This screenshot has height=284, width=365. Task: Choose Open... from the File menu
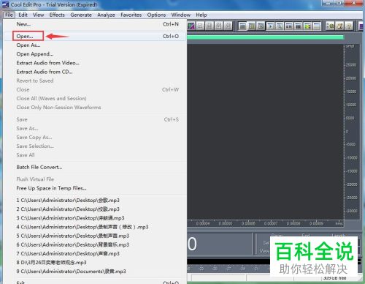pyautogui.click(x=95, y=36)
